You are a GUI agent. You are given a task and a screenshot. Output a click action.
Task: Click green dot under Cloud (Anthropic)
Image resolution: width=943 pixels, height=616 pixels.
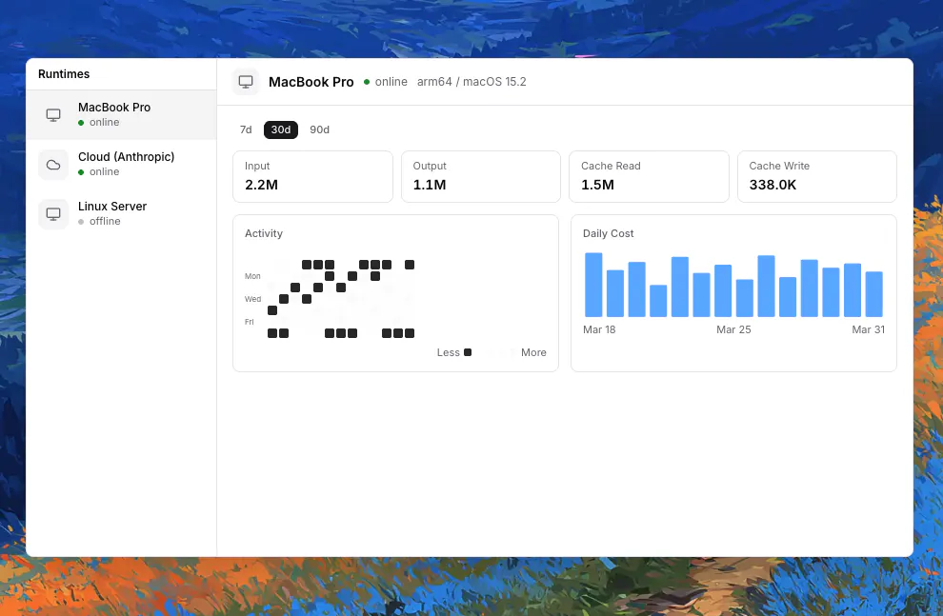(81, 172)
